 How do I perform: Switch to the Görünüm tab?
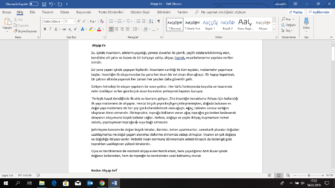click(x=163, y=12)
